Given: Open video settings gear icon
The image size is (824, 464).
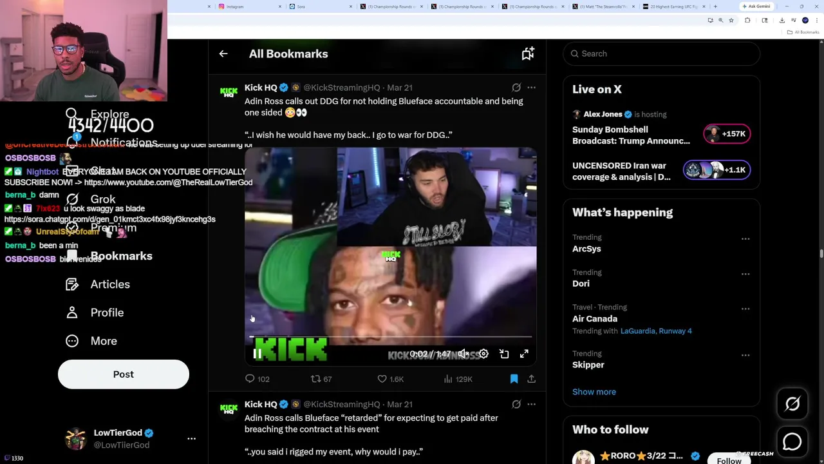Looking at the screenshot, I should (483, 354).
